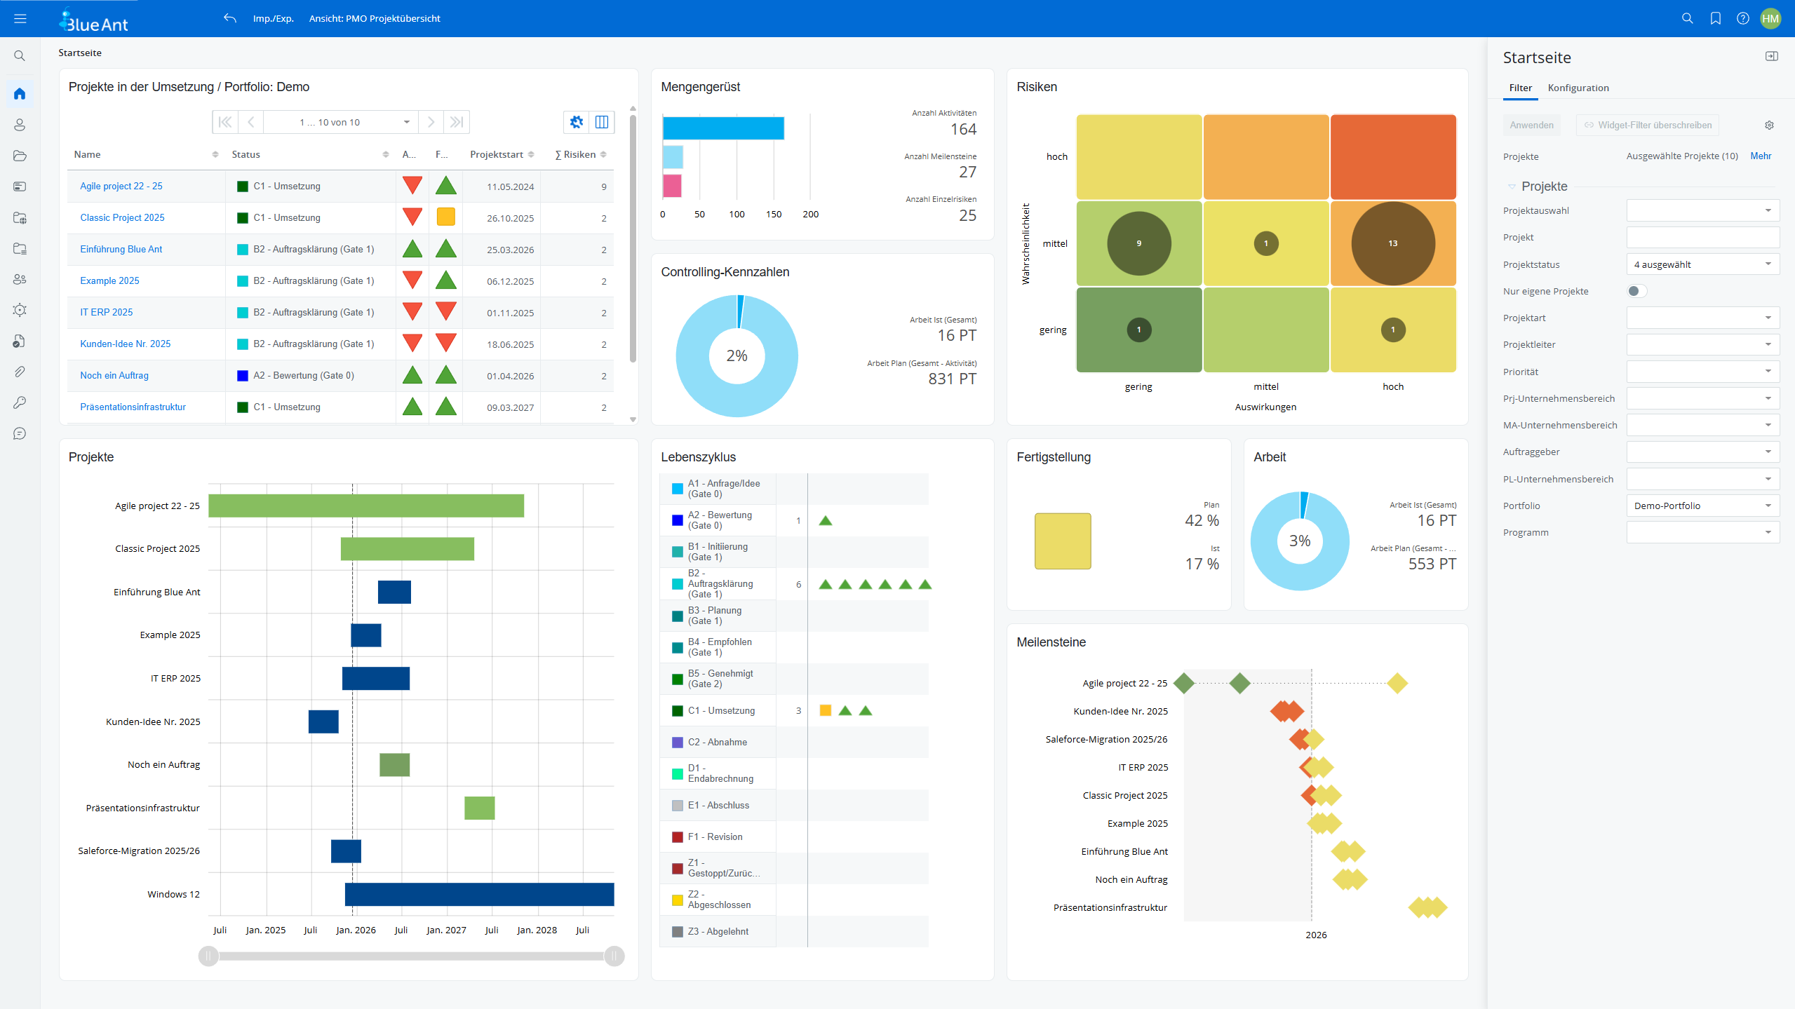Click the key icon in the left sidebar
Screen dimensions: 1795x1009
pos(20,402)
